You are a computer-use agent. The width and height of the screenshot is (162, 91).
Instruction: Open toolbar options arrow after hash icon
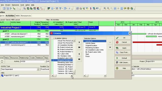coord(72,9)
